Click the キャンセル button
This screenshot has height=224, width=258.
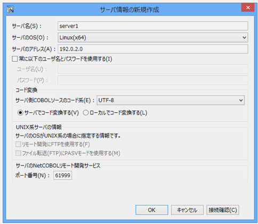tap(187, 210)
